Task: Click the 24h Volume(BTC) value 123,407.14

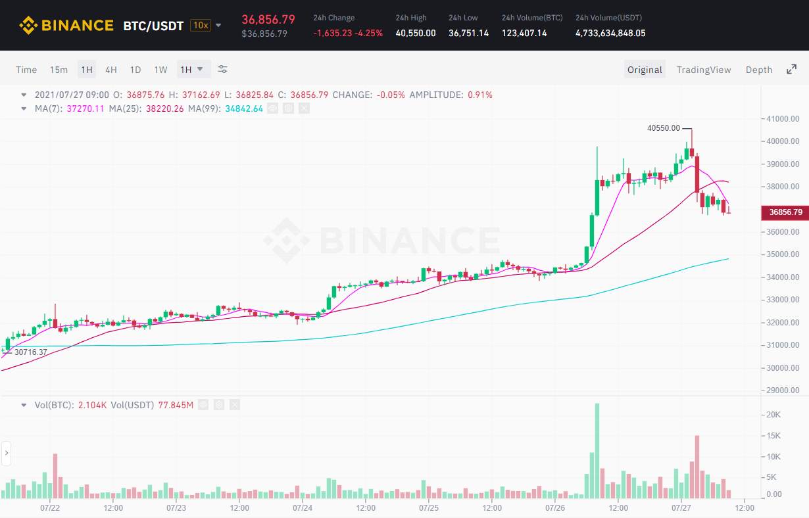Action: [x=524, y=33]
